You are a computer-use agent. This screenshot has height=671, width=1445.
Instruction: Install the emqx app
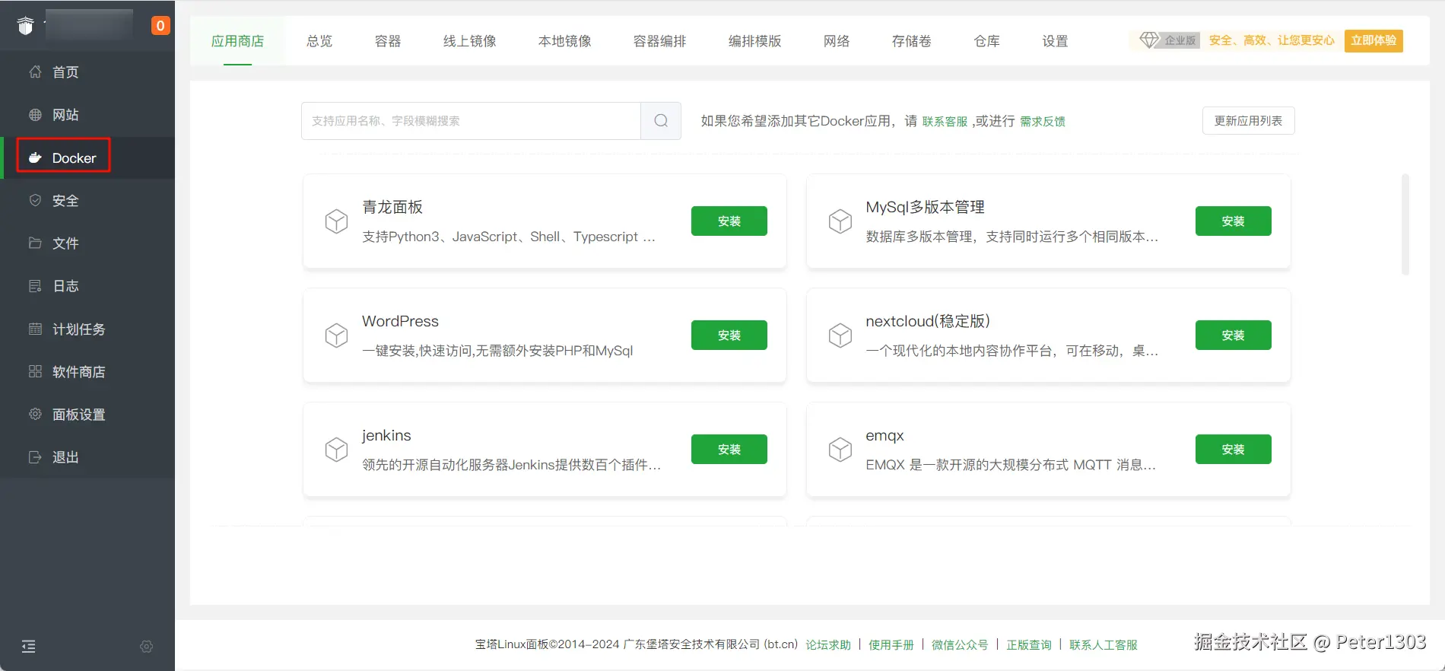(x=1234, y=450)
